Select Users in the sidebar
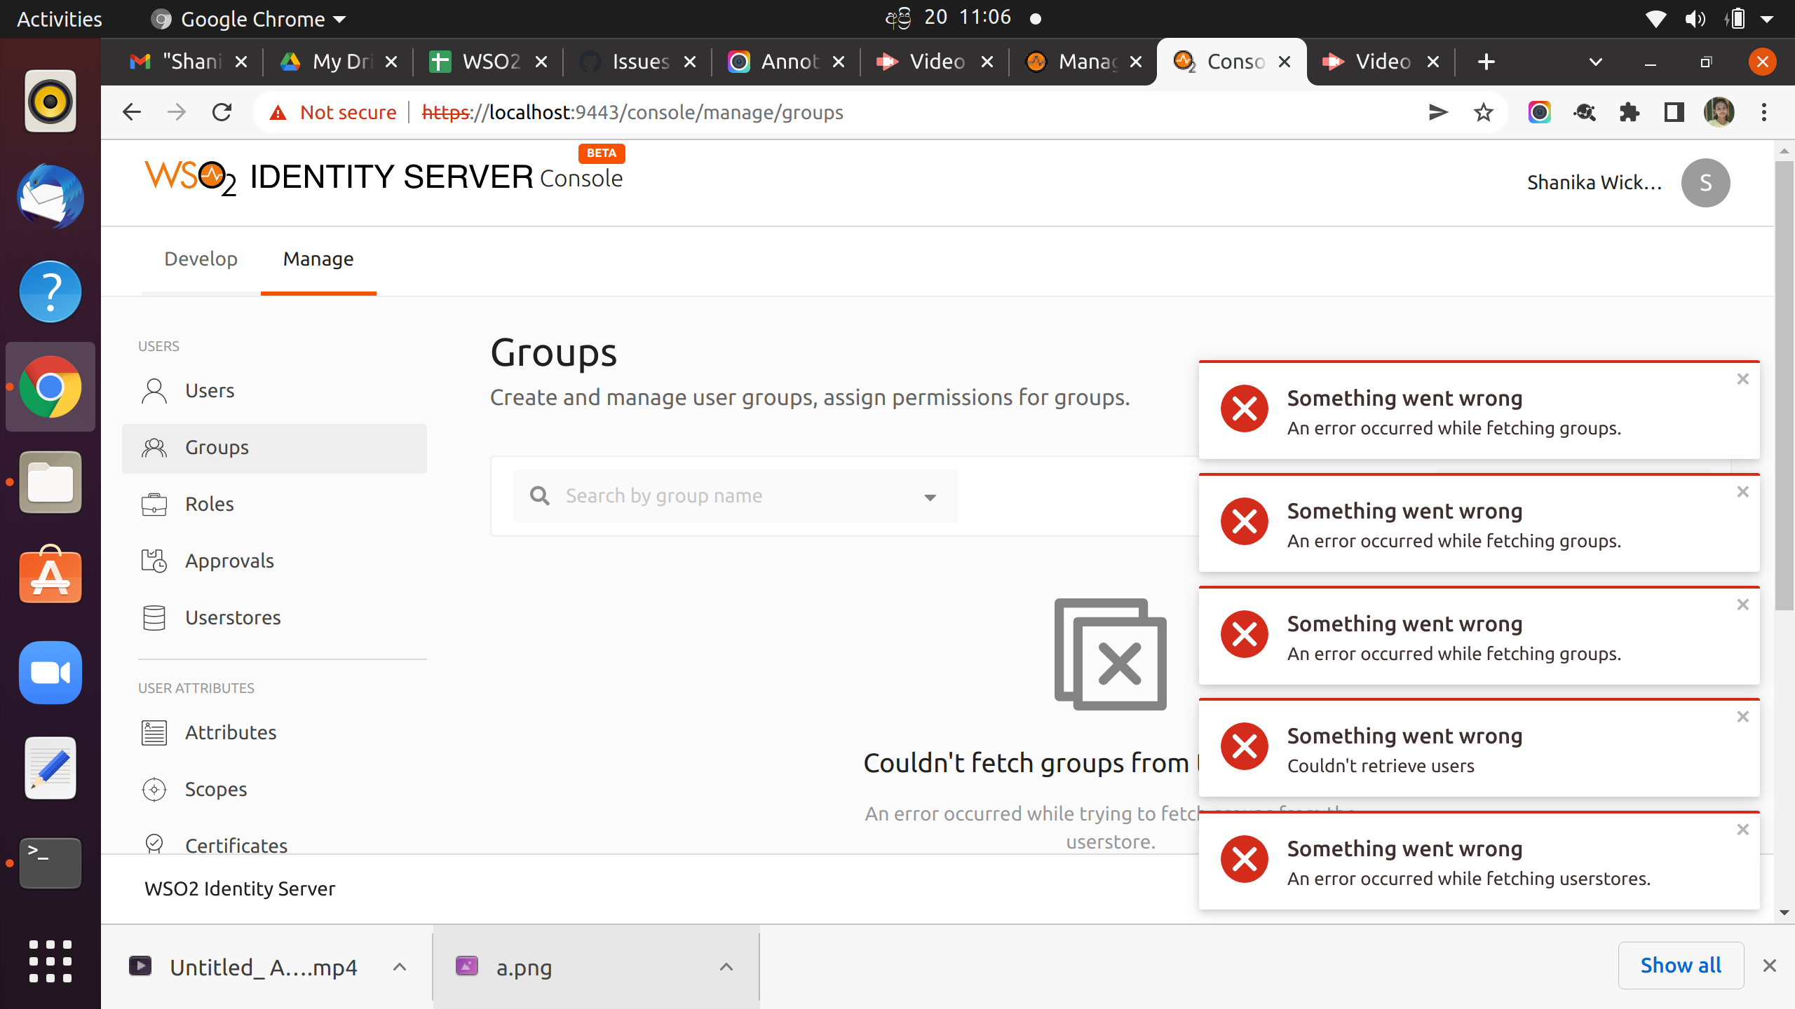The width and height of the screenshot is (1795, 1009). point(208,390)
